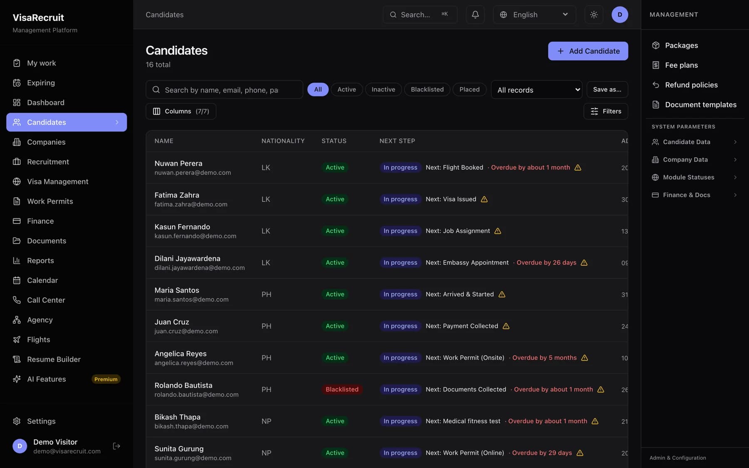Click the warning icon on Fatima Zahra's row
The image size is (749, 468).
pyautogui.click(x=484, y=199)
